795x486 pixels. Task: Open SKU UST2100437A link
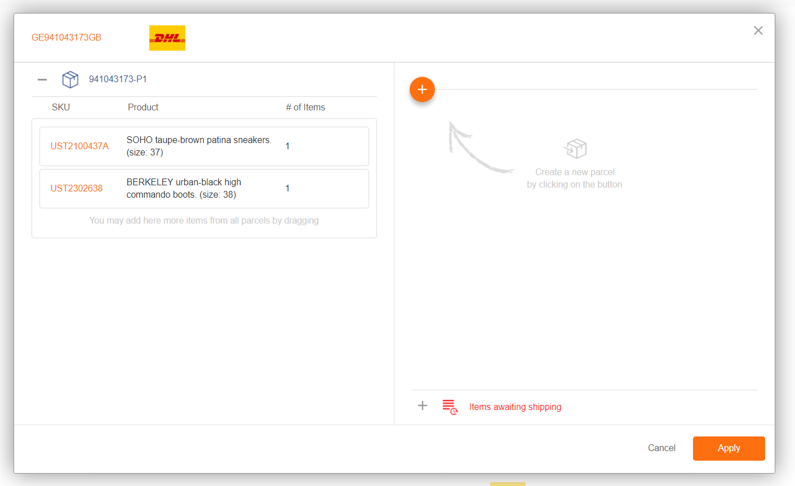(x=79, y=146)
